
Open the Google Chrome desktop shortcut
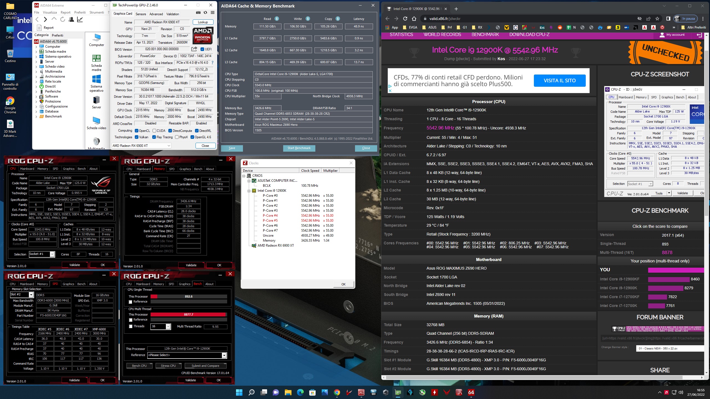(10, 105)
